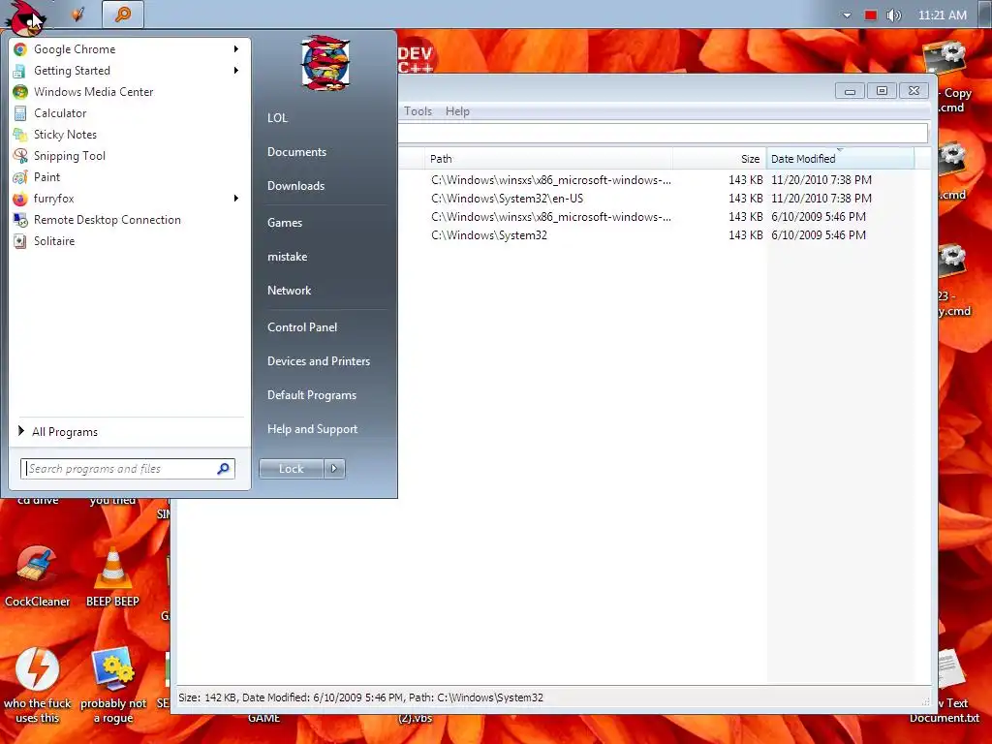Click the Lock button
Image resolution: width=992 pixels, height=744 pixels.
291,469
